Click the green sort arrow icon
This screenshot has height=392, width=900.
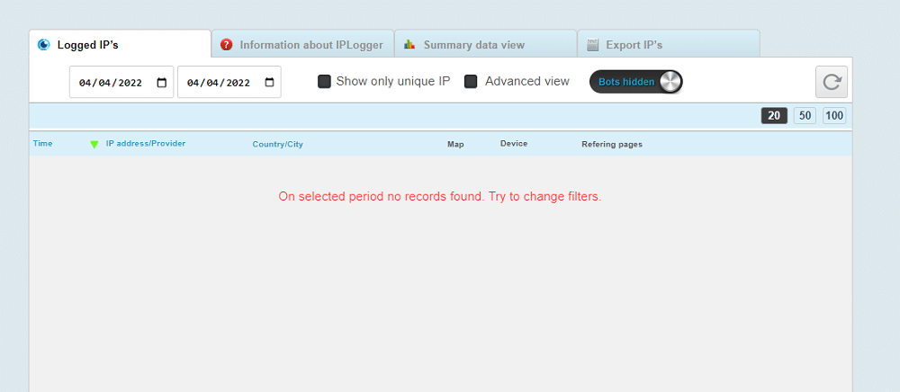pos(94,145)
